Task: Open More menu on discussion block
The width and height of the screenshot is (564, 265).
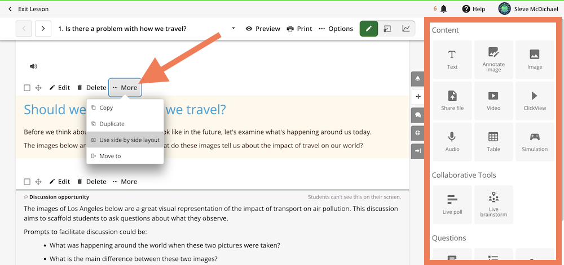Action: (x=125, y=181)
